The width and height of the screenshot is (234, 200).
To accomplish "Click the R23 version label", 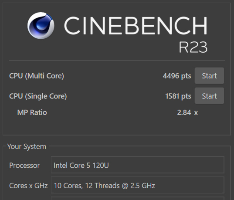I will coord(193,47).
